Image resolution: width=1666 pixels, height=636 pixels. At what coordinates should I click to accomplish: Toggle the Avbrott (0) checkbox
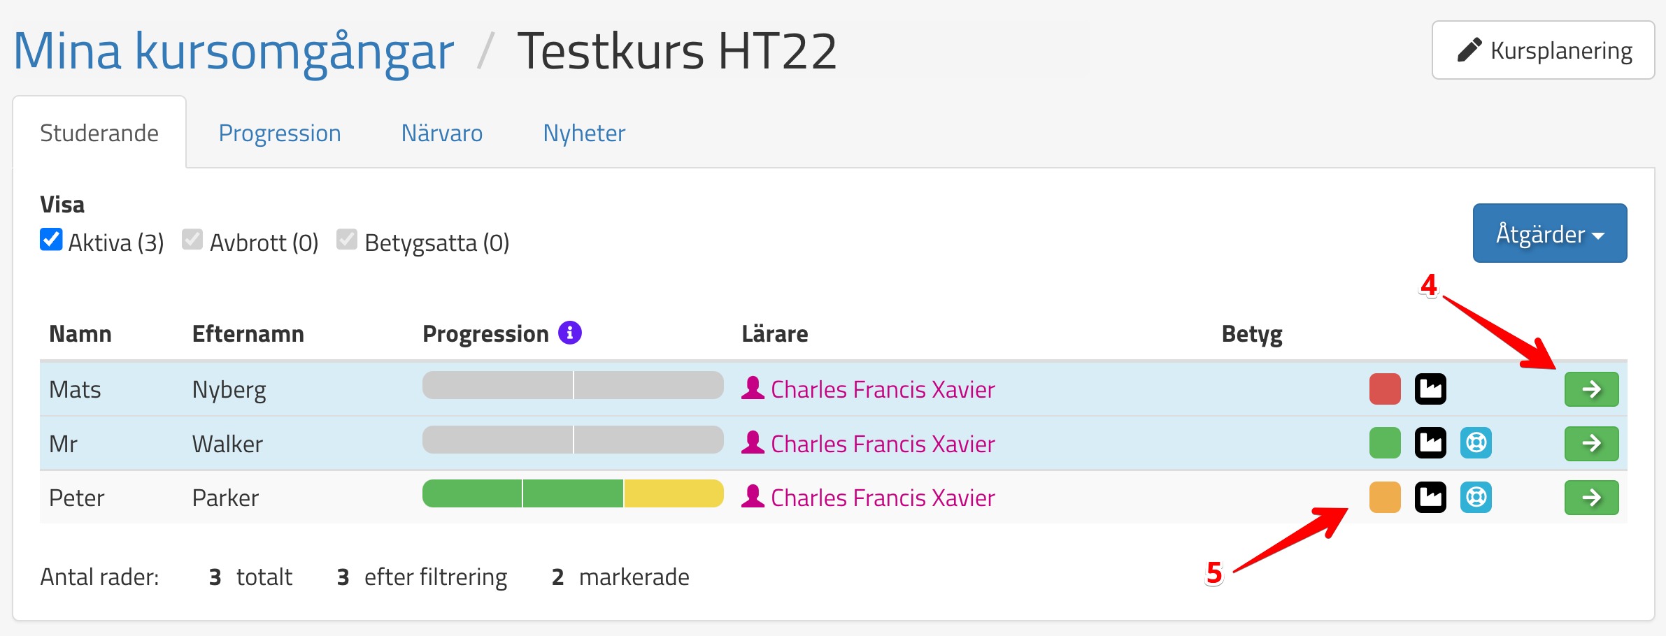pyautogui.click(x=192, y=240)
